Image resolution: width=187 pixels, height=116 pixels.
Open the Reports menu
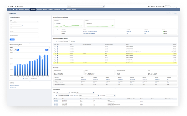45,9
